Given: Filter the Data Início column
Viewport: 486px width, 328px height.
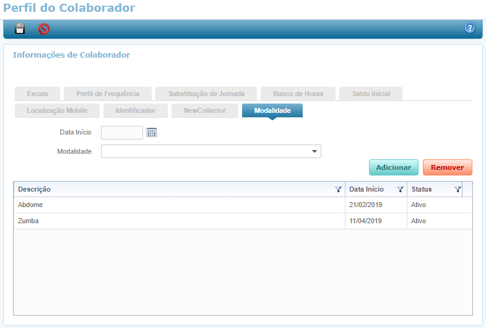Looking at the screenshot, I should (x=400, y=190).
